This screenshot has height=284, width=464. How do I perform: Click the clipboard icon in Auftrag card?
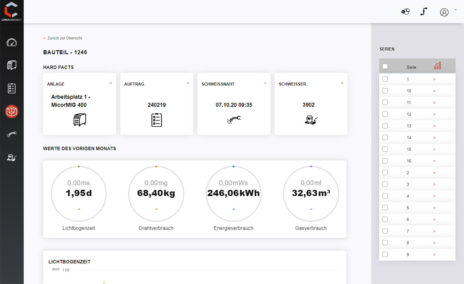click(157, 120)
